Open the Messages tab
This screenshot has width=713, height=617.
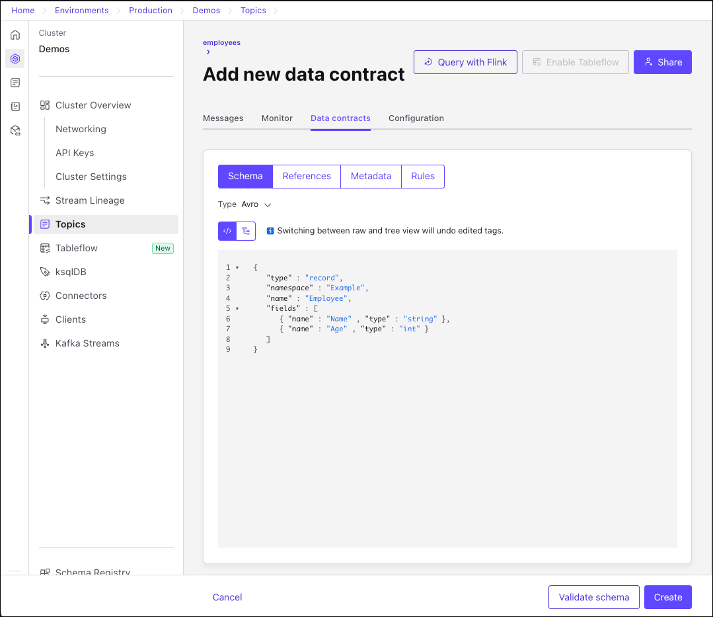tap(223, 118)
